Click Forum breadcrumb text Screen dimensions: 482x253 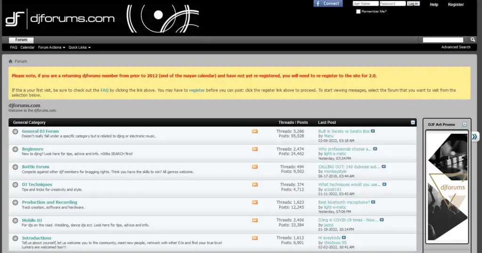point(21,61)
